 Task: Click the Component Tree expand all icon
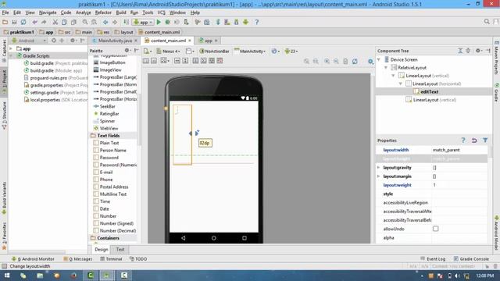[x=460, y=51]
